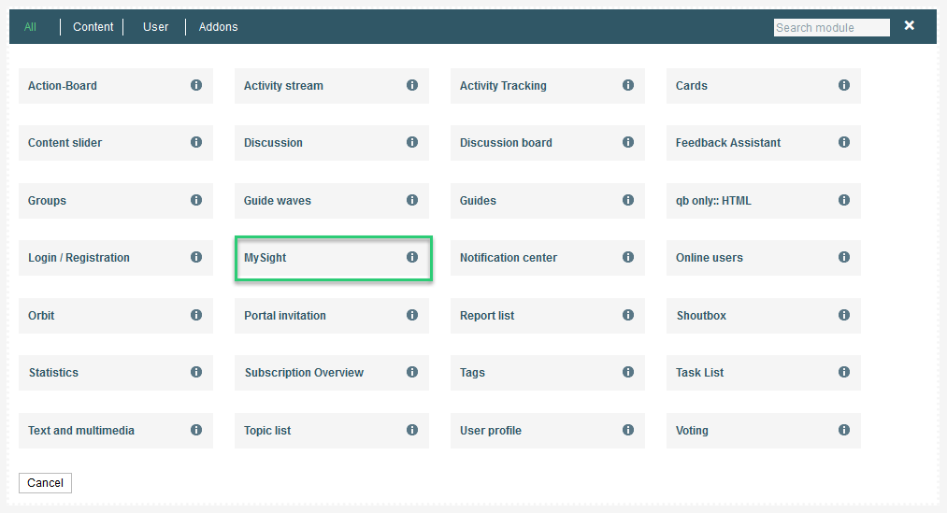The width and height of the screenshot is (947, 513).
Task: Select the Portal invitation module
Action: coord(332,316)
